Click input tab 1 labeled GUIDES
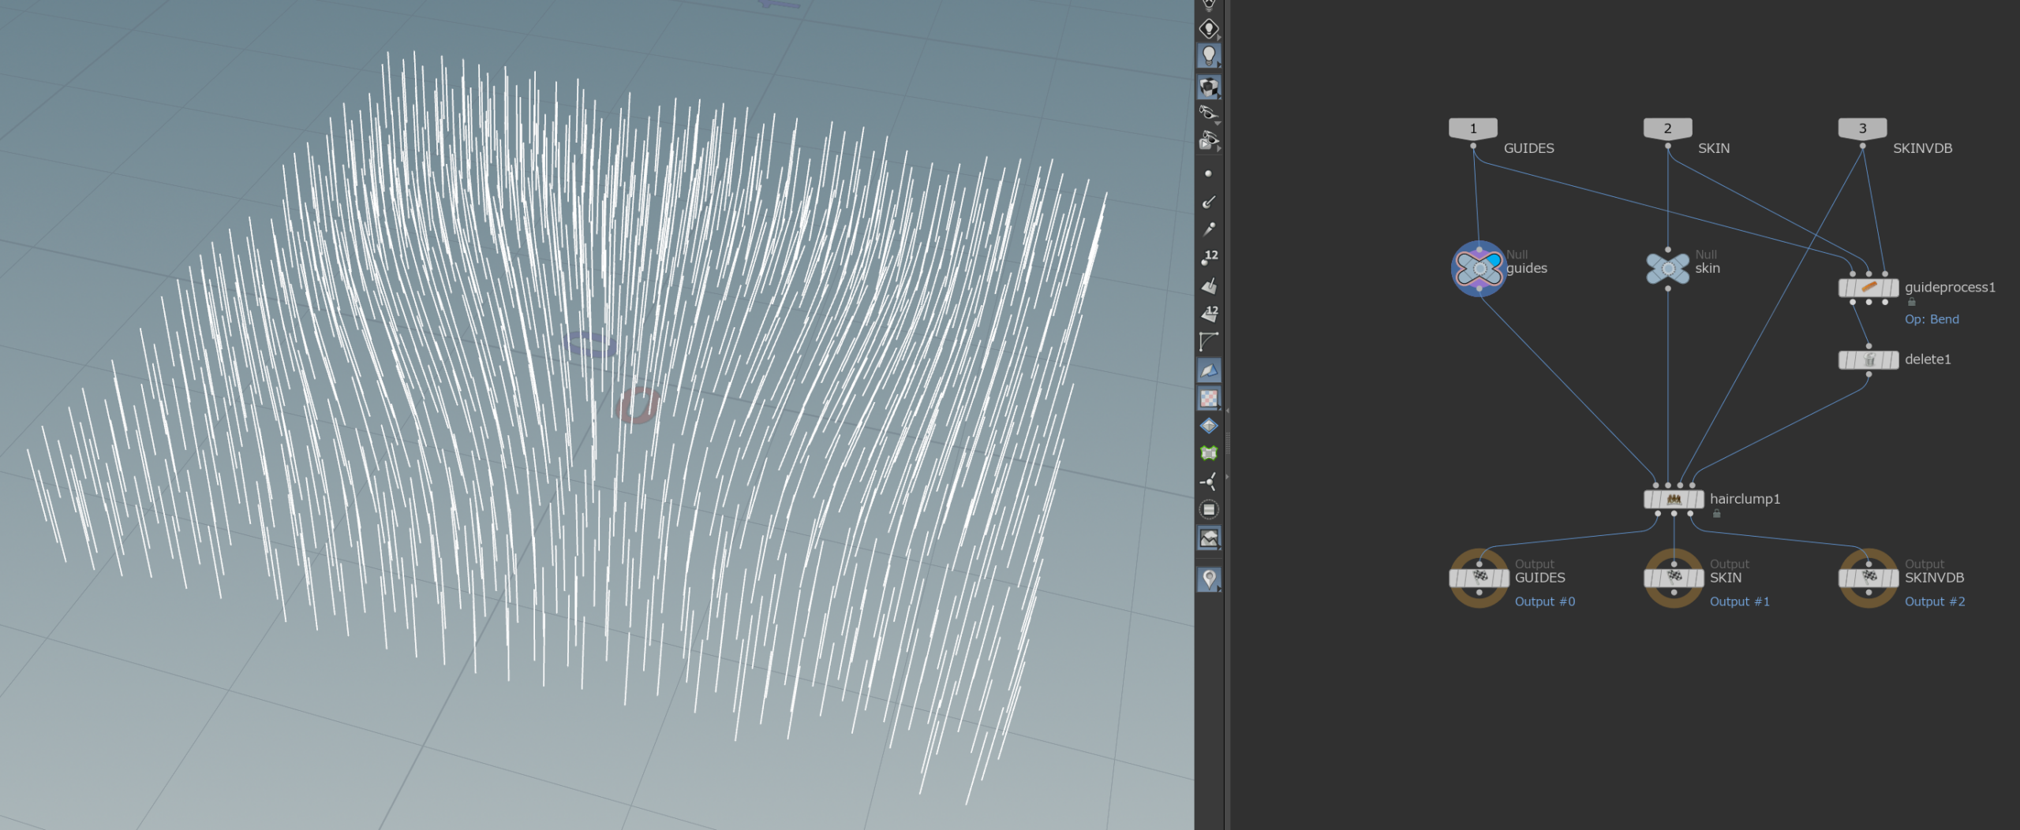The width and height of the screenshot is (2020, 830). 1472,128
